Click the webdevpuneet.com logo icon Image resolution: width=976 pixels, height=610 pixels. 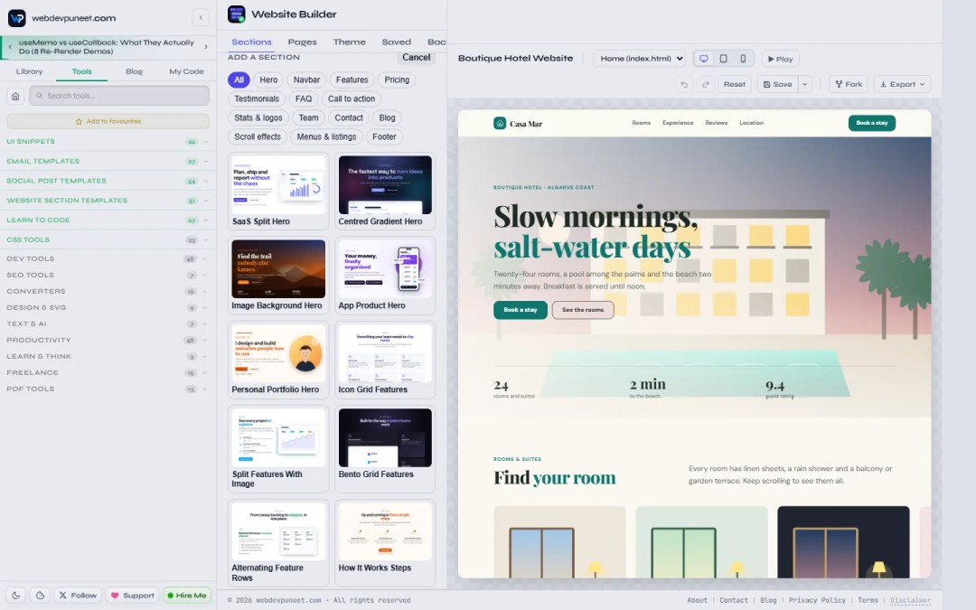(x=17, y=18)
